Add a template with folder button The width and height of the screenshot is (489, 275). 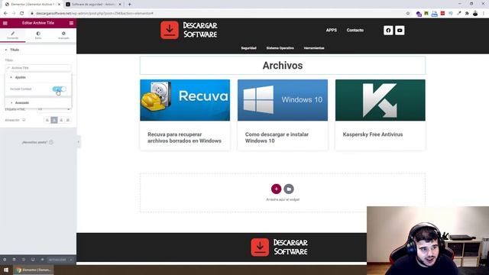pos(289,189)
